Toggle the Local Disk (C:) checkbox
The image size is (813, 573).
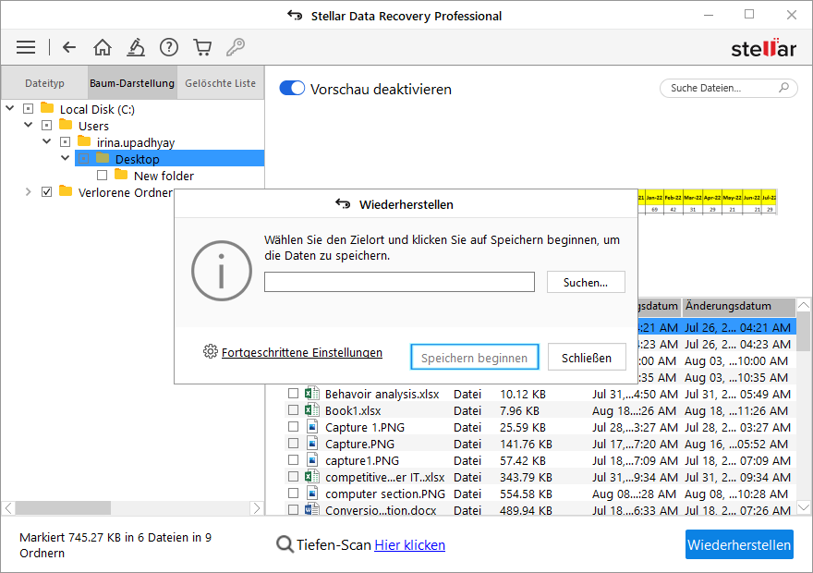click(x=28, y=108)
